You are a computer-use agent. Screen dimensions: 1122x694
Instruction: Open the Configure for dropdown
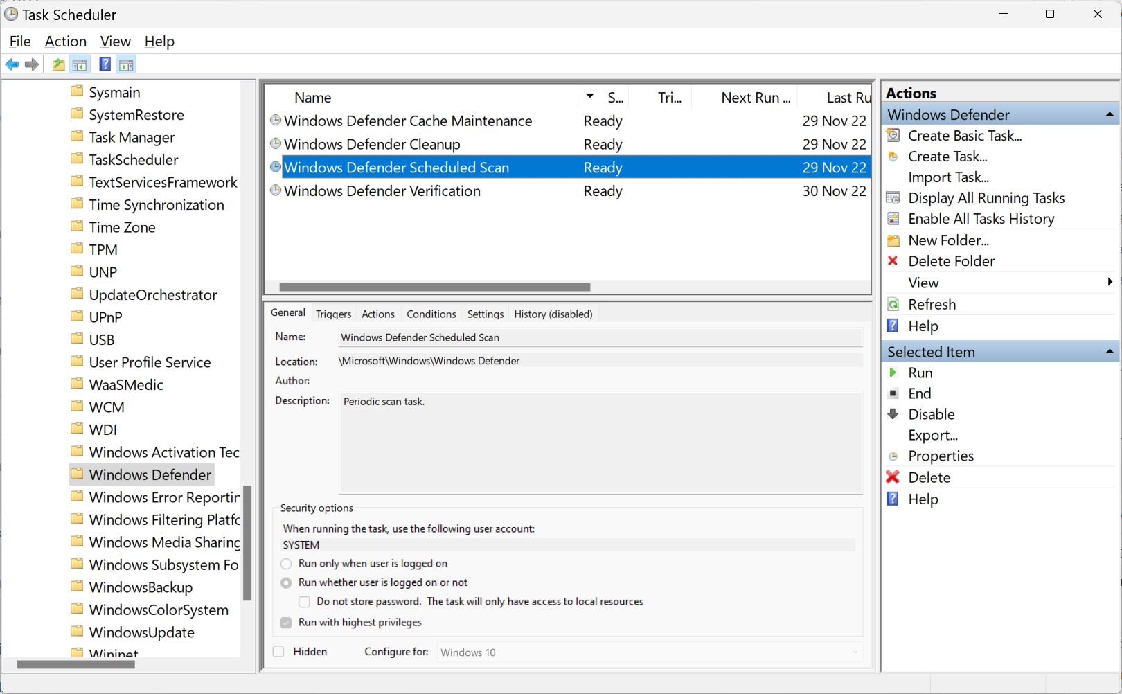pos(650,652)
